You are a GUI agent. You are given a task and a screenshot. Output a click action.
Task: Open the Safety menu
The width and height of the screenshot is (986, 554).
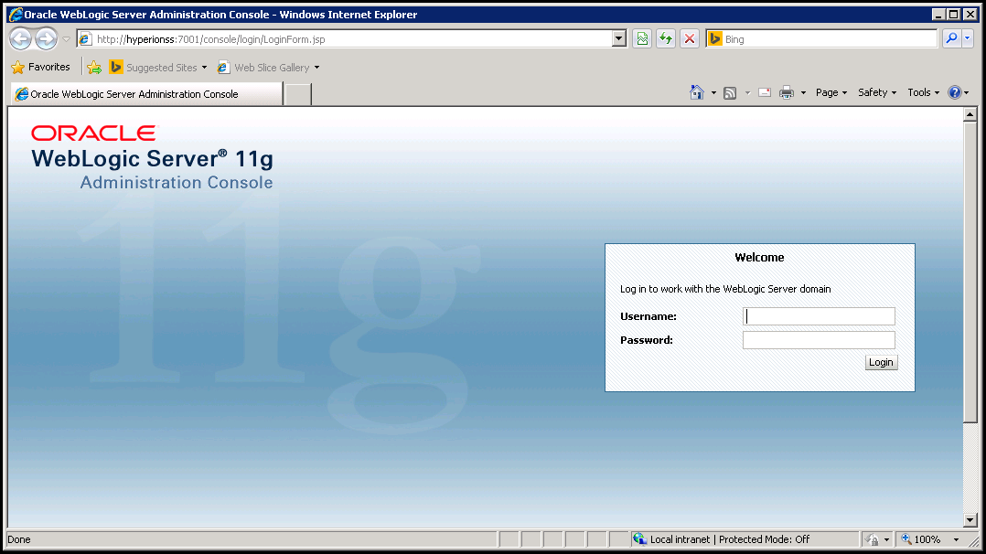click(877, 92)
